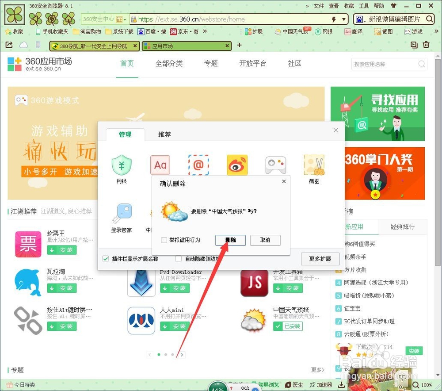Click the Aa font extension icon
442x391 pixels.
coord(160,165)
